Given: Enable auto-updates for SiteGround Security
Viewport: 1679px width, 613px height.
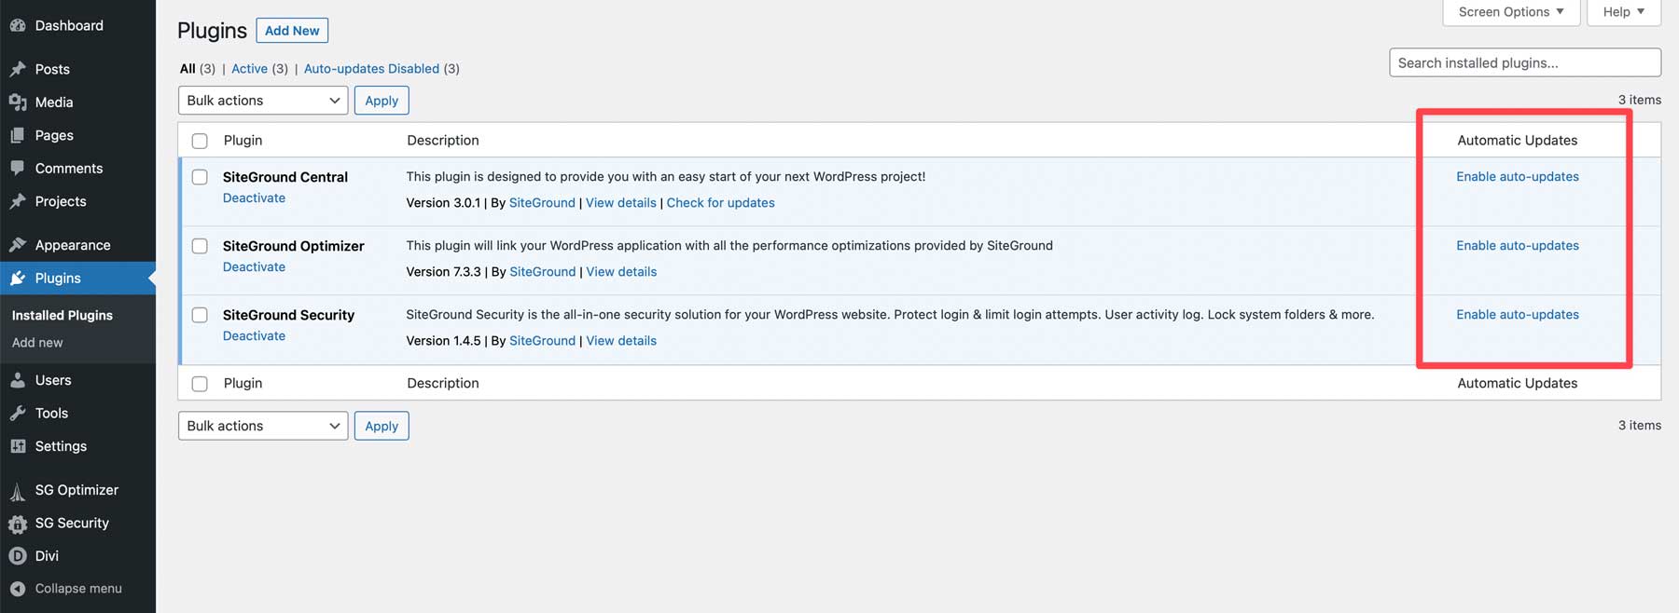Looking at the screenshot, I should coord(1517,315).
